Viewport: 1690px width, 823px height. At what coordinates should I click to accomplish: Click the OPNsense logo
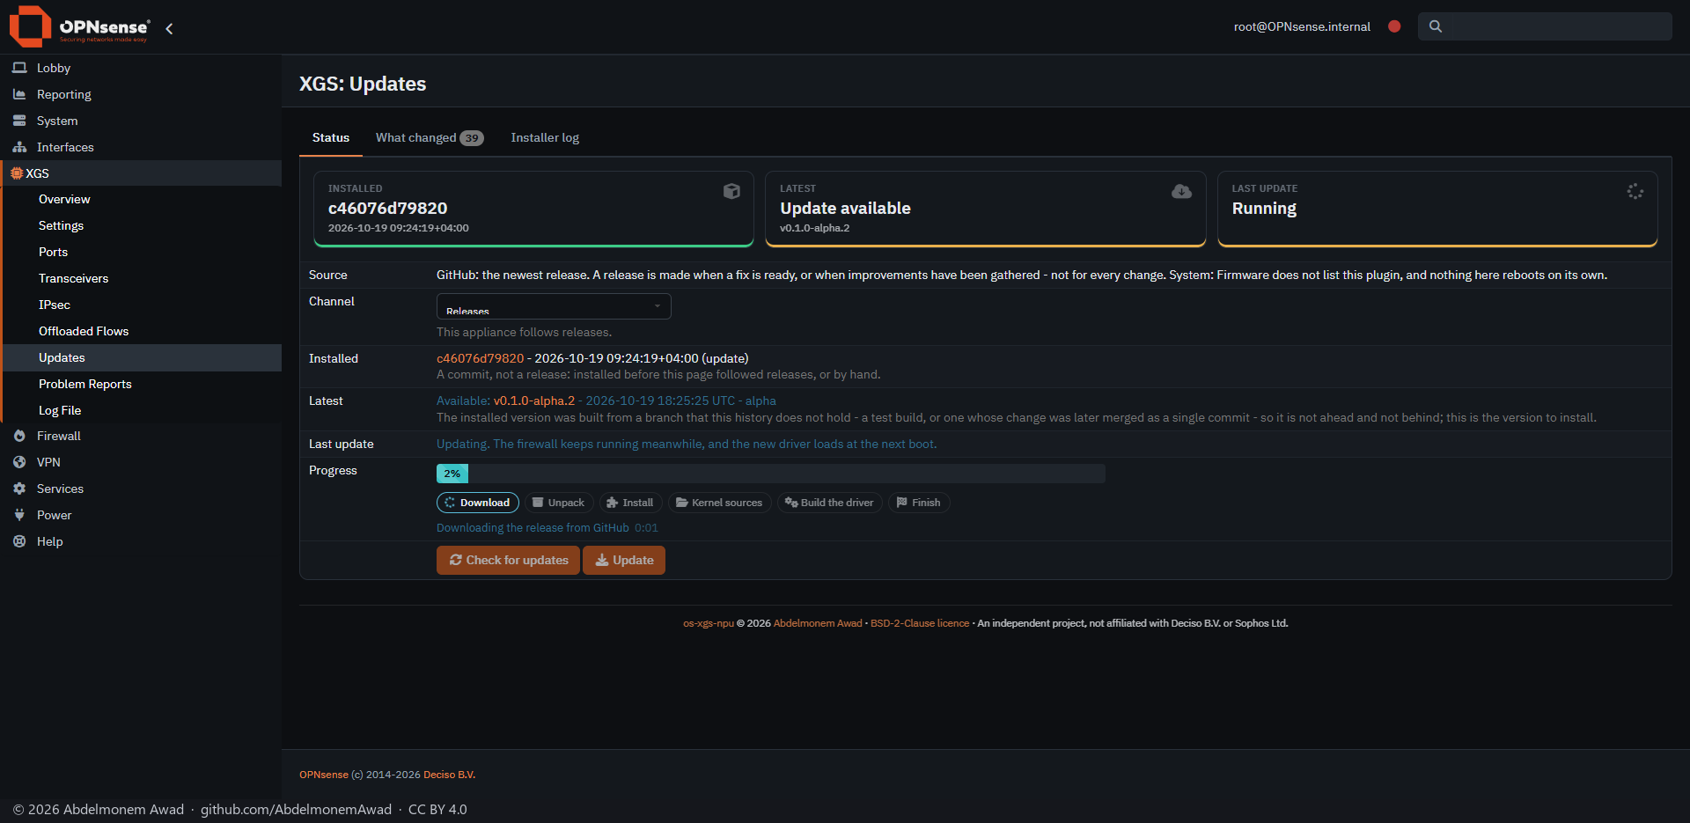[x=79, y=26]
